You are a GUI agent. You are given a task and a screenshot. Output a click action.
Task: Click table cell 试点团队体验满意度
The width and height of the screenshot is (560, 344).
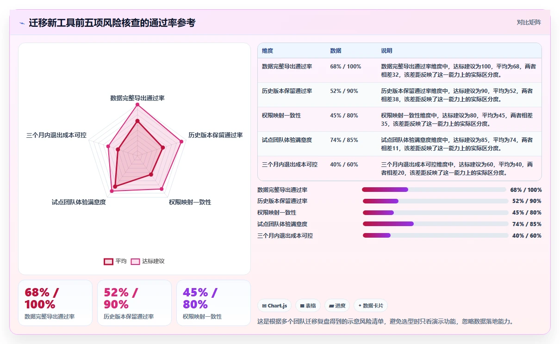[287, 140]
